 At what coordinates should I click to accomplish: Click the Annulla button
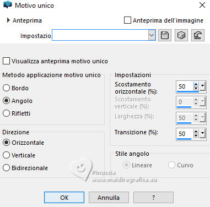click(109, 198)
